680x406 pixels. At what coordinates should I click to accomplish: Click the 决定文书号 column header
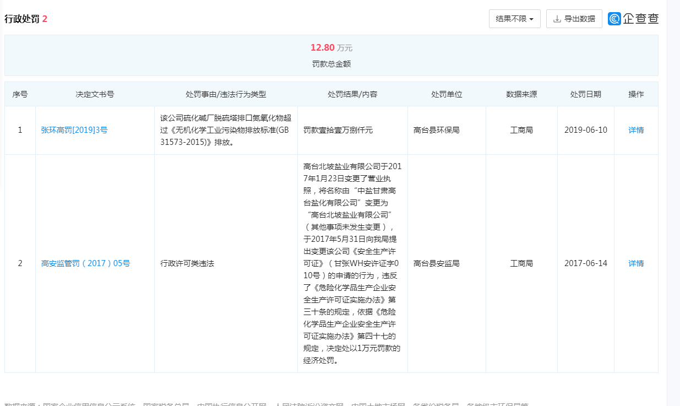(x=95, y=94)
